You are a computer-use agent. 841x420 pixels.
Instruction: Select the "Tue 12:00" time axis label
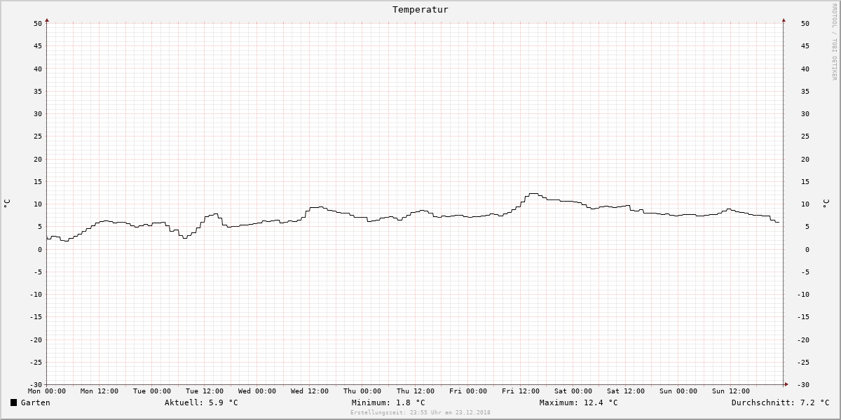coord(205,391)
